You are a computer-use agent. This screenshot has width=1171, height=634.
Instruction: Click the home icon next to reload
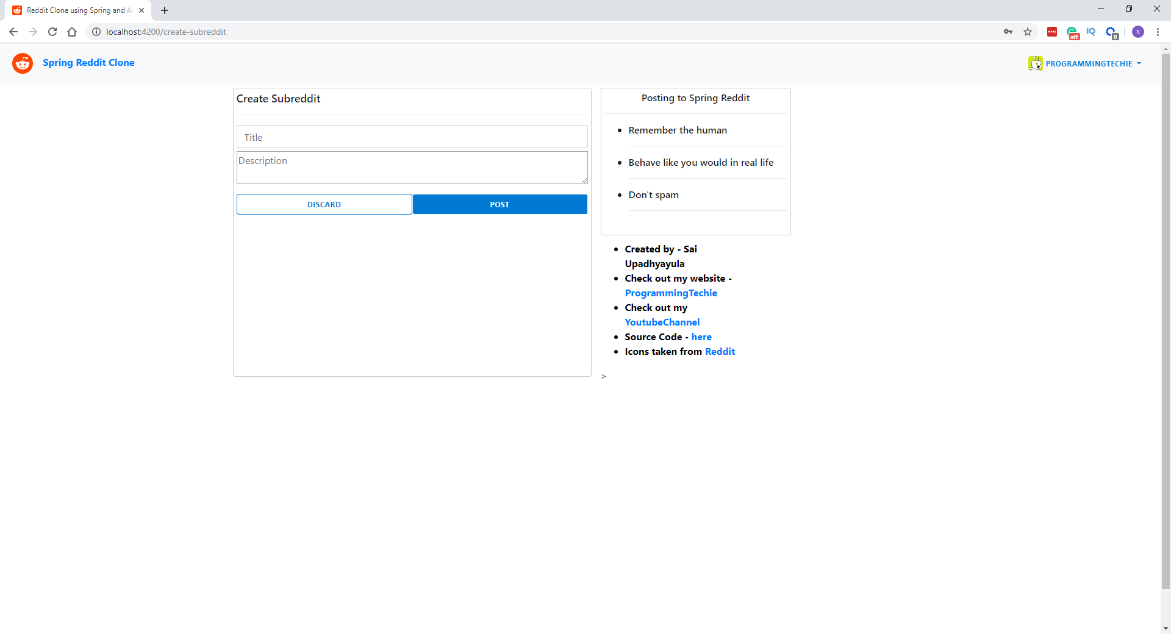[x=71, y=32]
